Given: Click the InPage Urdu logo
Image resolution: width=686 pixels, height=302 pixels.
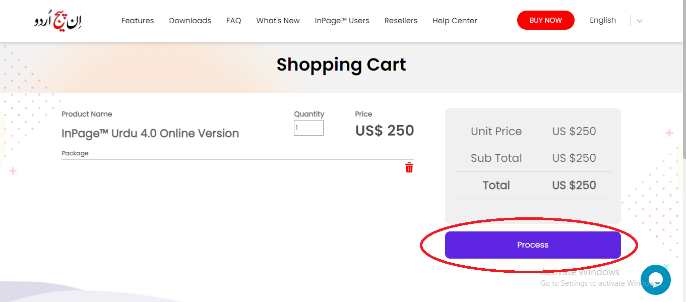Looking at the screenshot, I should (58, 21).
